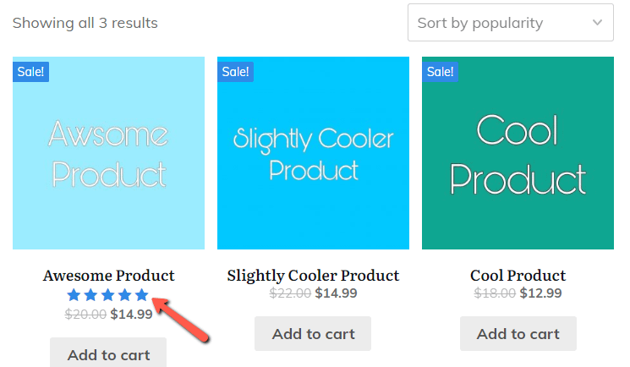Add Slightly Cooler Product to cart
Screen dimensions: 630x367
313,334
